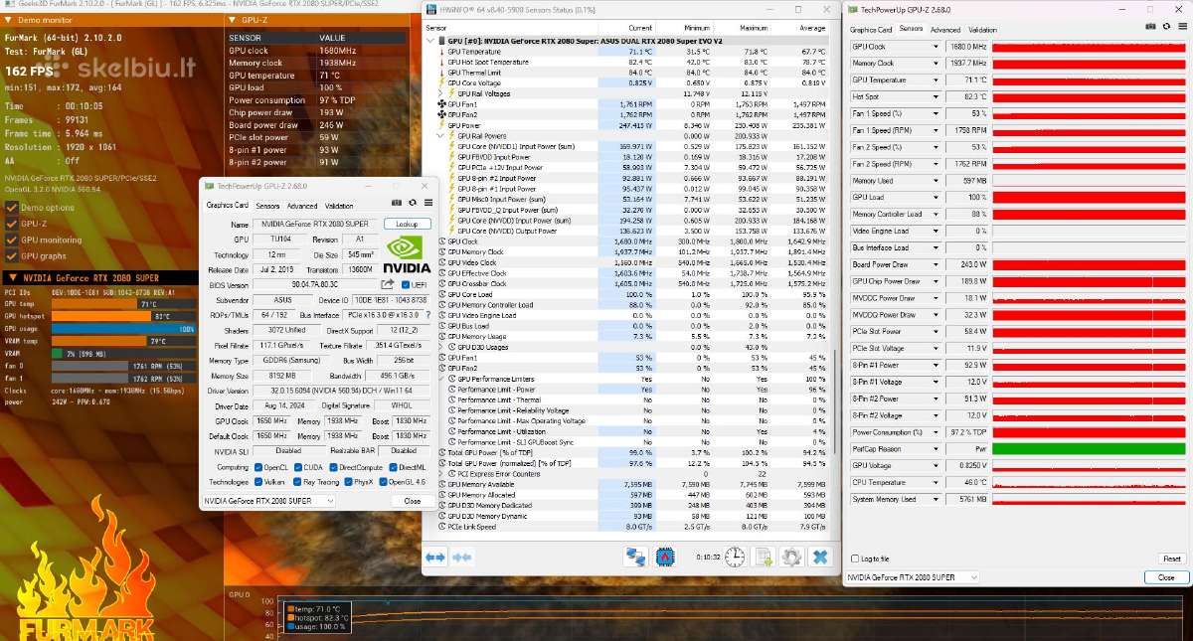The image size is (1193, 641).
Task: Click GPU Load red sensor graph
Action: click(x=1089, y=197)
